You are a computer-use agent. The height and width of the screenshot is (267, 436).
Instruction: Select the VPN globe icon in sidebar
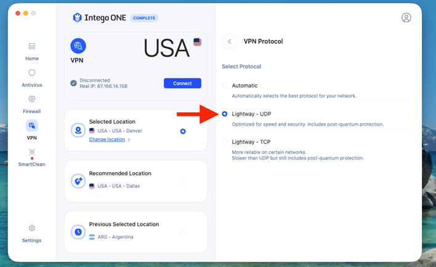tap(31, 126)
